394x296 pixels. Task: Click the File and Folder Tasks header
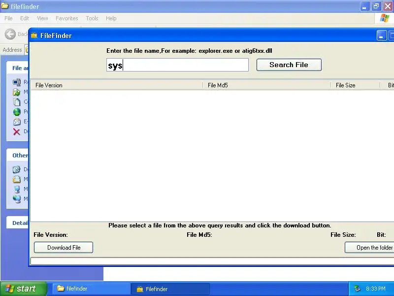(17, 68)
